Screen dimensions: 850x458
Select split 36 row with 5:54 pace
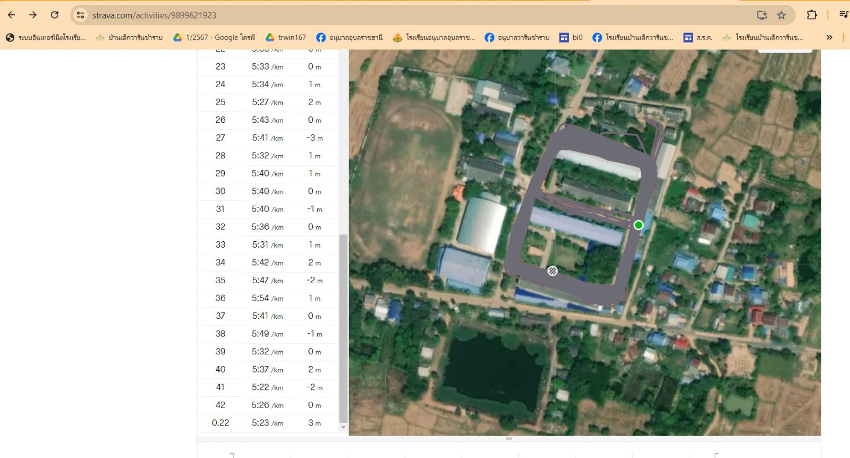tap(267, 298)
